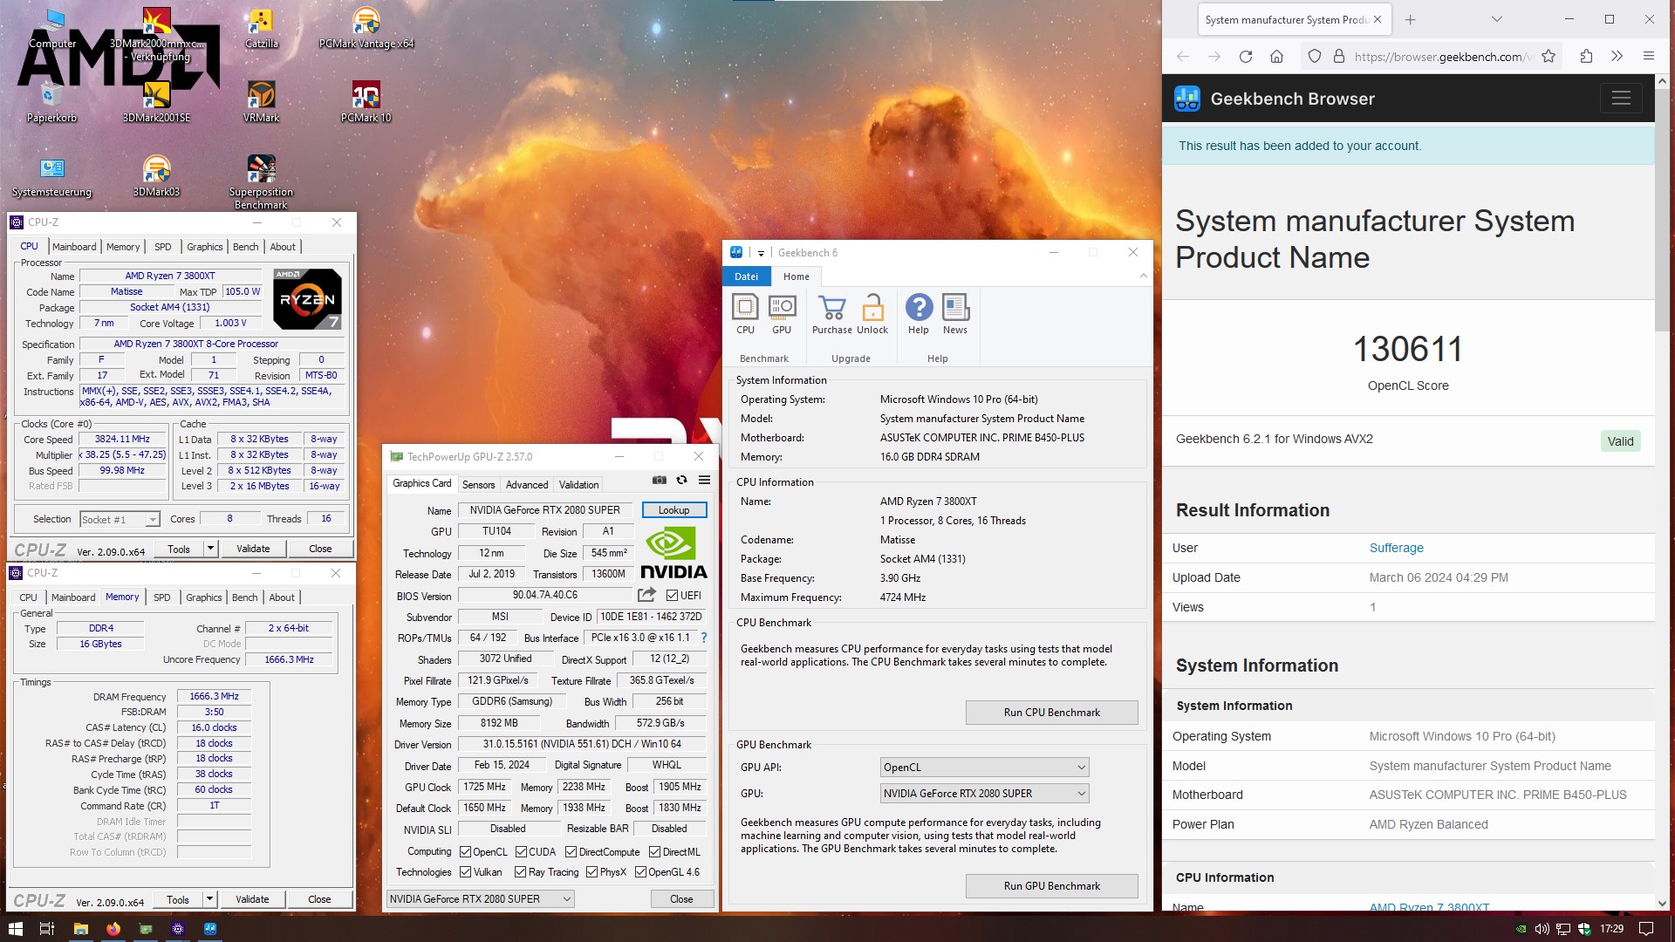Toggle the UEFI checkbox in GPU-Z

tap(672, 596)
